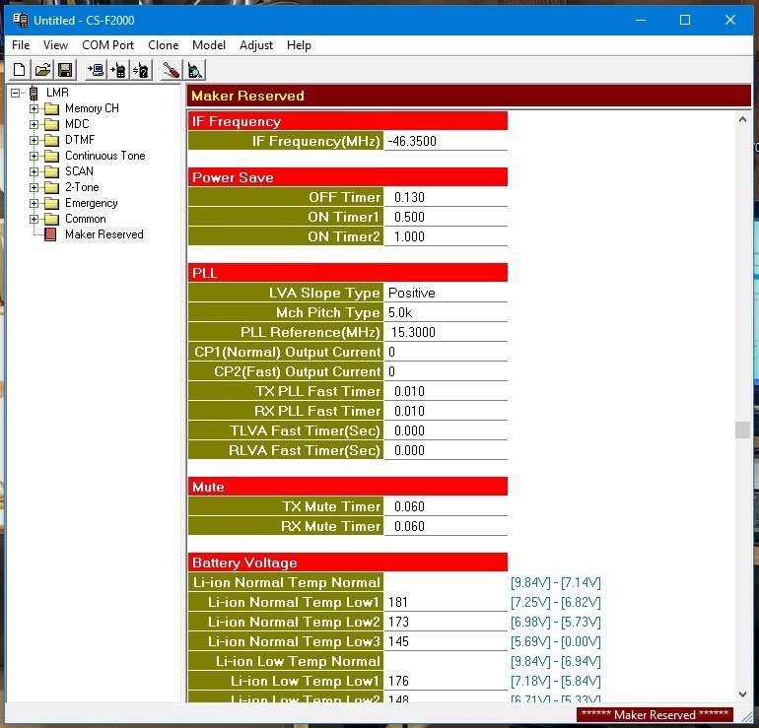Open the Adjust menu
Screen dimensions: 759x728
256,45
